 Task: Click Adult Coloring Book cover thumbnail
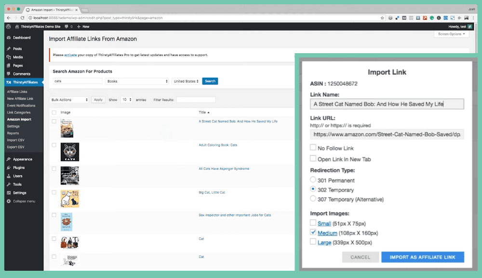70,152
